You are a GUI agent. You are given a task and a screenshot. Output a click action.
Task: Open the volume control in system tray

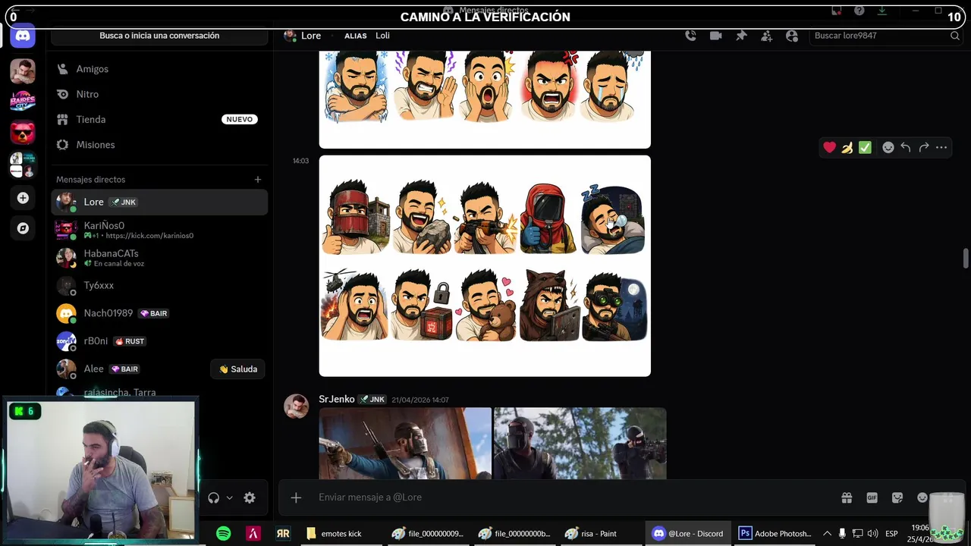pos(872,533)
